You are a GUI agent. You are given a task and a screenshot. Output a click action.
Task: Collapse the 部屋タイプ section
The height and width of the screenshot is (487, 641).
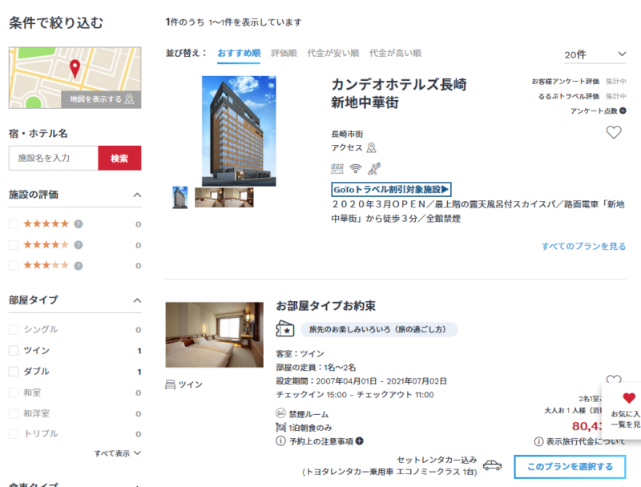coord(137,300)
